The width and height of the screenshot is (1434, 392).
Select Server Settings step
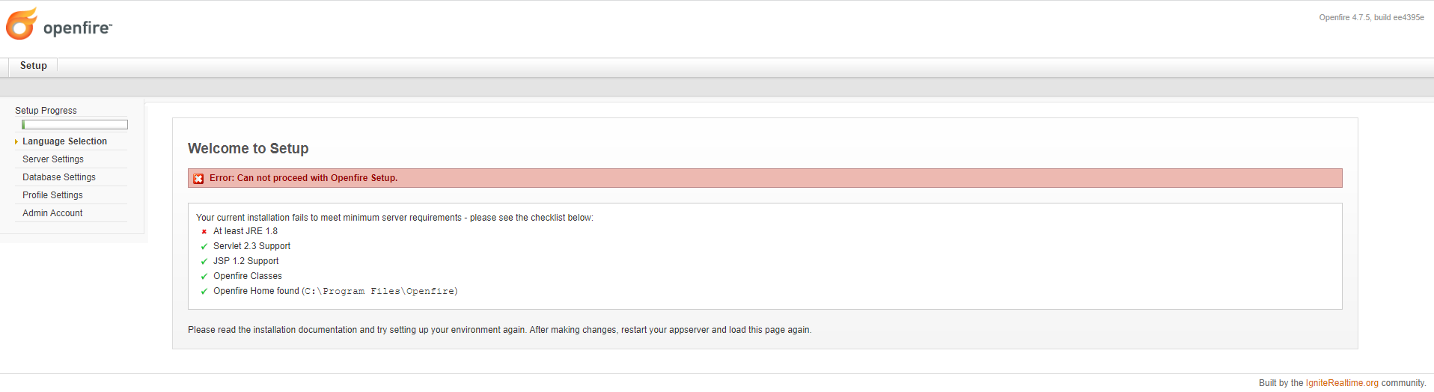pyautogui.click(x=53, y=159)
